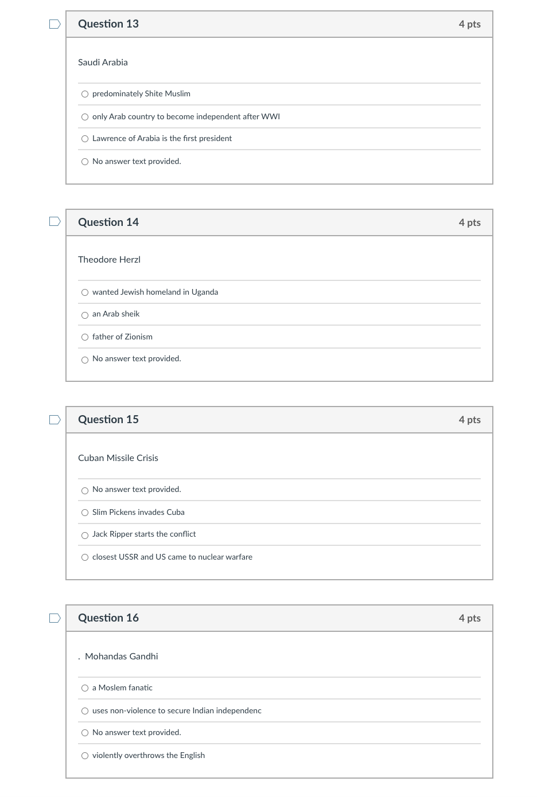Viewport: 537px width, 797px height.
Task: Select 'an Arab sheik' radio button
Action: pyautogui.click(x=85, y=315)
